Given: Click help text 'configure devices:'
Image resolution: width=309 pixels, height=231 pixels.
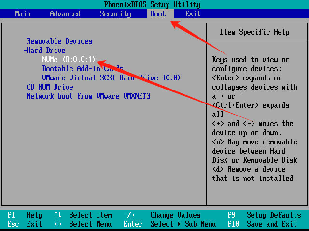Looking at the screenshot, I should click(247, 69).
